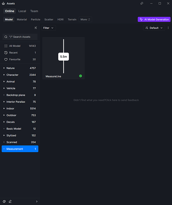Collapse the category sidebar panel
This screenshot has height=205, width=172.
(36, 28)
